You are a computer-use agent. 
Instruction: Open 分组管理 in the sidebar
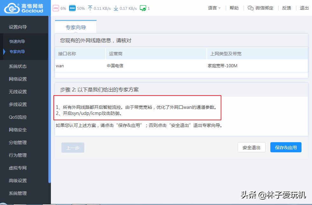pos(18,142)
